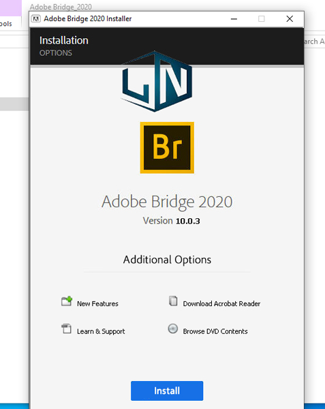Click the New Features folder icon
This screenshot has height=409, width=325.
[x=67, y=301]
